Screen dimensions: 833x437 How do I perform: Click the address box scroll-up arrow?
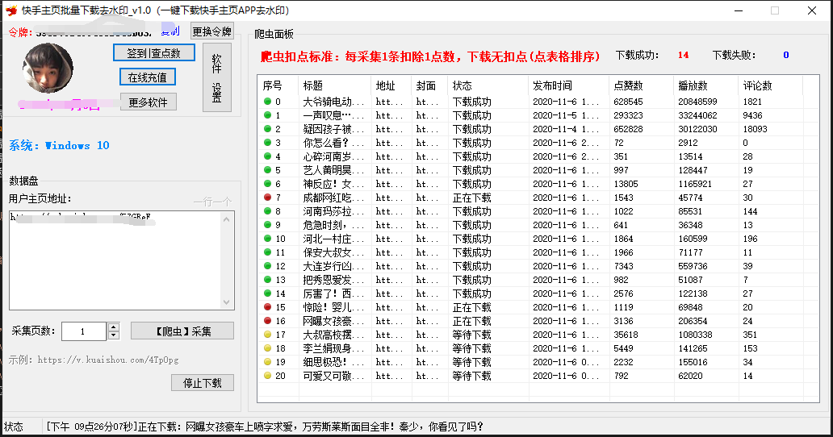[227, 219]
